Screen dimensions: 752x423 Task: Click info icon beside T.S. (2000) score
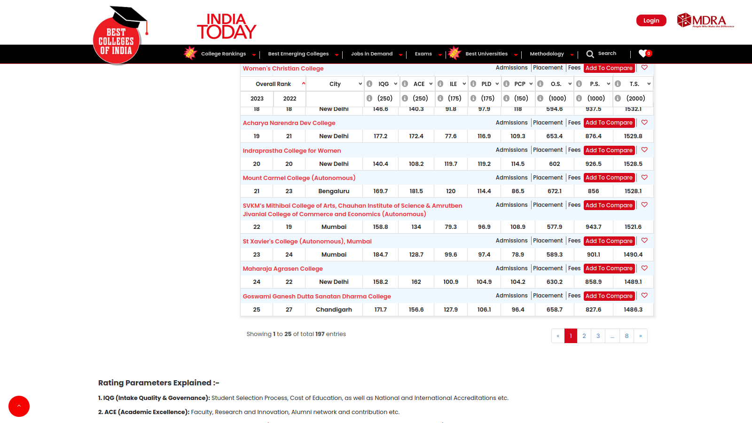click(618, 98)
